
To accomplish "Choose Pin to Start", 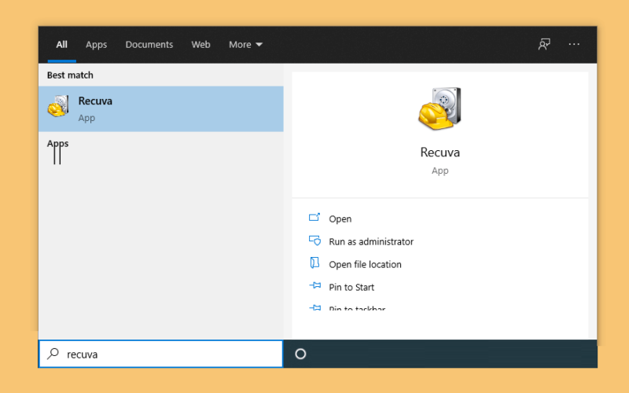I will click(x=351, y=288).
